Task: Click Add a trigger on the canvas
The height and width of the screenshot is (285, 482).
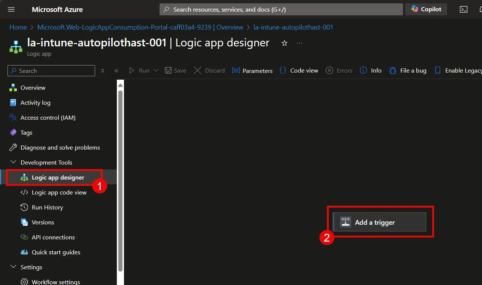Action: click(379, 222)
